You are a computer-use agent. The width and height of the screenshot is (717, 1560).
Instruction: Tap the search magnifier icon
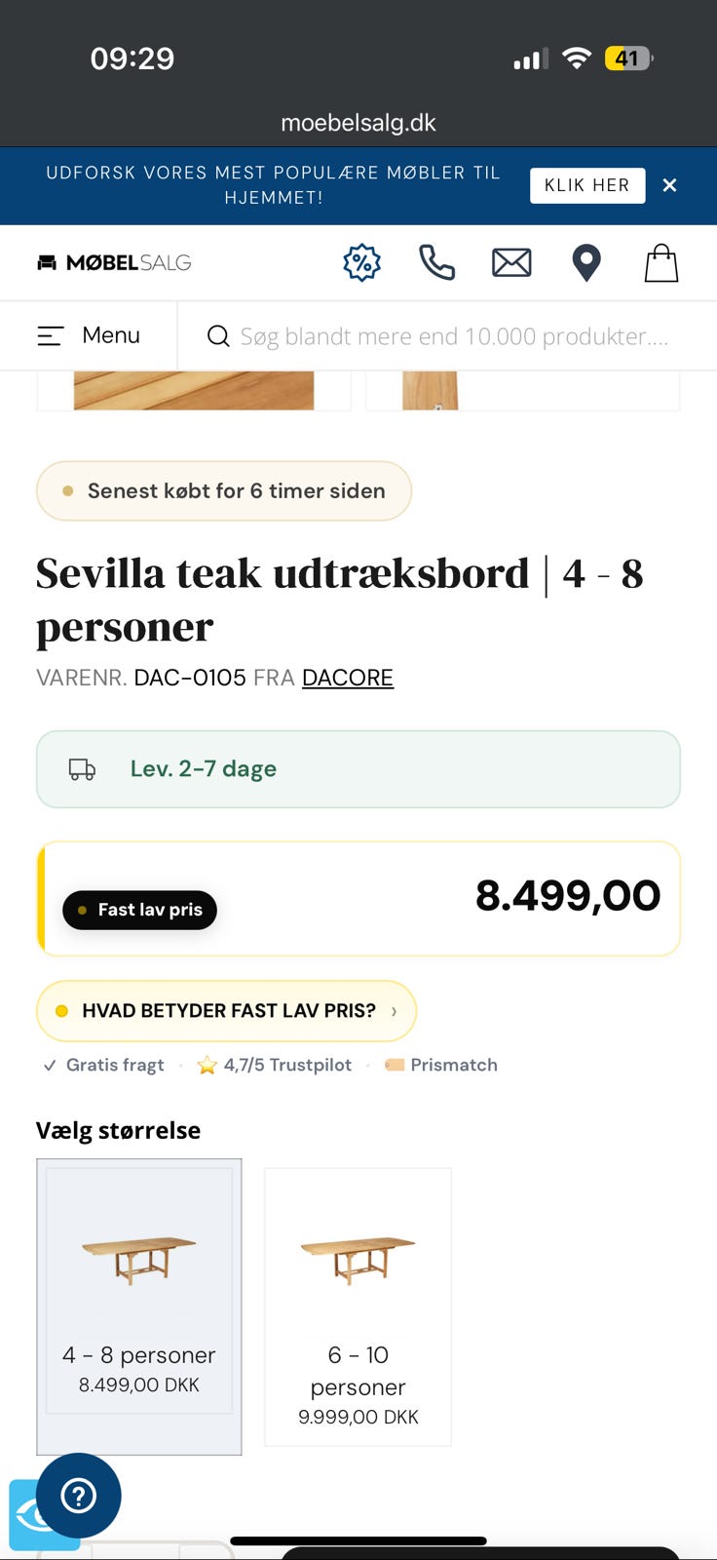(x=219, y=336)
